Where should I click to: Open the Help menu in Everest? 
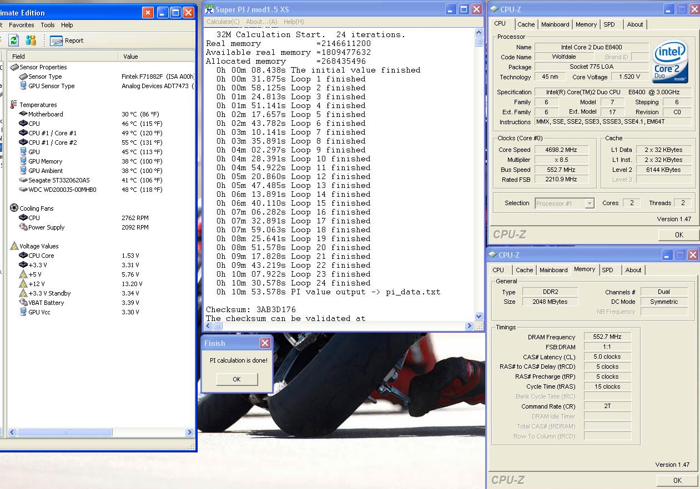[x=67, y=25]
